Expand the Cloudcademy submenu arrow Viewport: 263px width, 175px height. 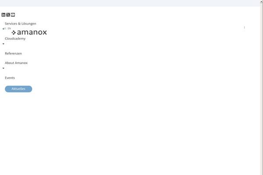(x=4, y=44)
